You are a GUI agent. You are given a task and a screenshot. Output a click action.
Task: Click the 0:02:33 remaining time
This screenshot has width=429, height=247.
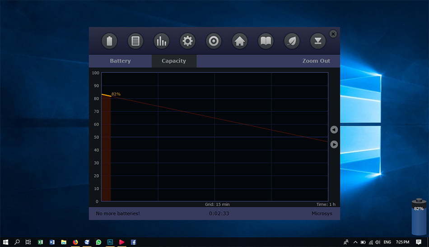219,213
